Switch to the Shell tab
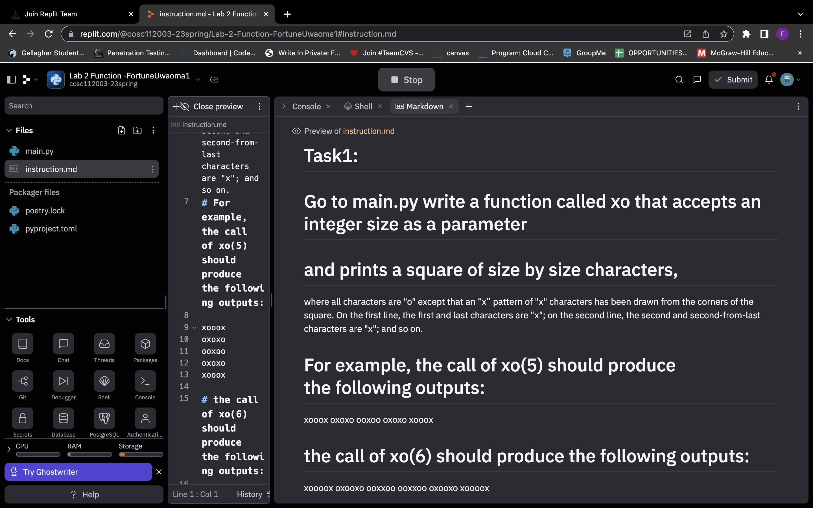The height and width of the screenshot is (508, 813). [362, 106]
